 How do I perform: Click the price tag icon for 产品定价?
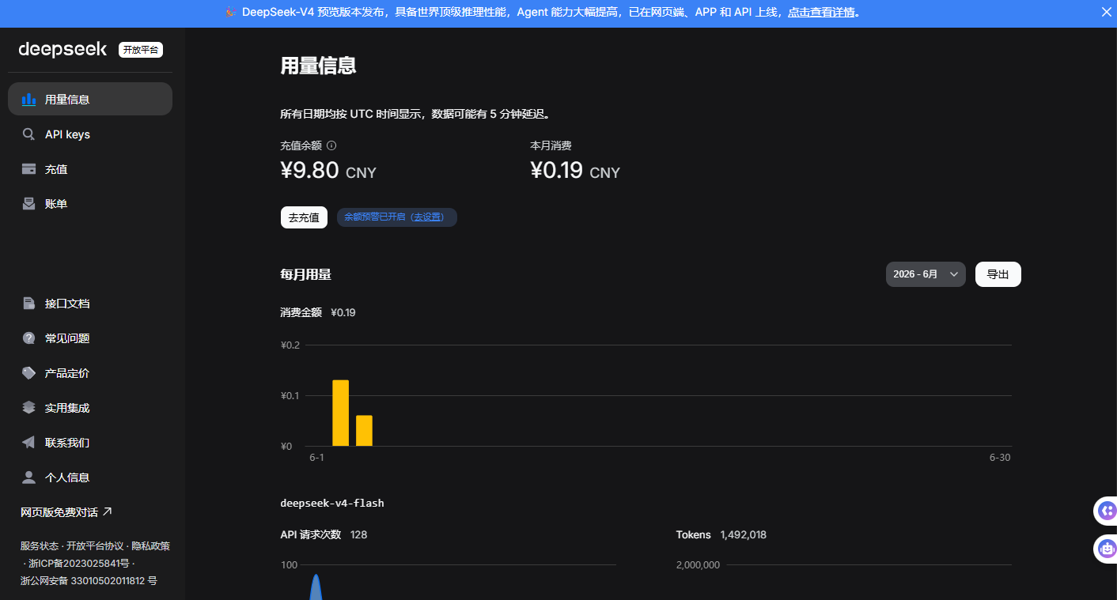pyautogui.click(x=28, y=373)
